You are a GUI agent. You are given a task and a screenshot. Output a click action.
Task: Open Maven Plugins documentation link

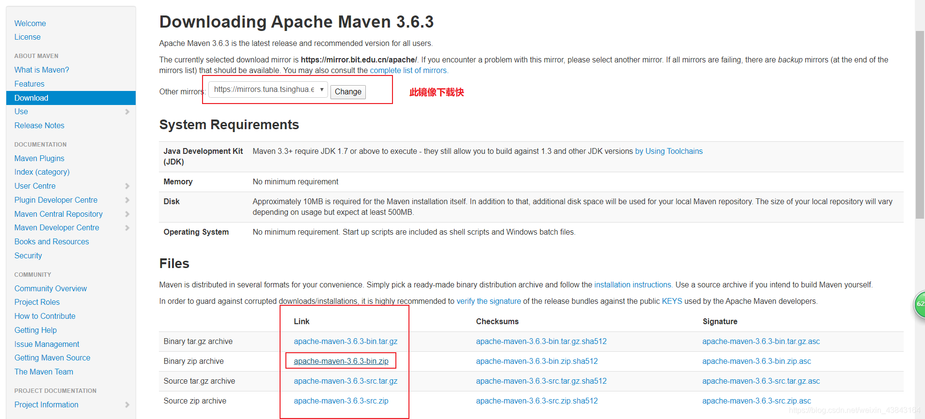(x=39, y=158)
